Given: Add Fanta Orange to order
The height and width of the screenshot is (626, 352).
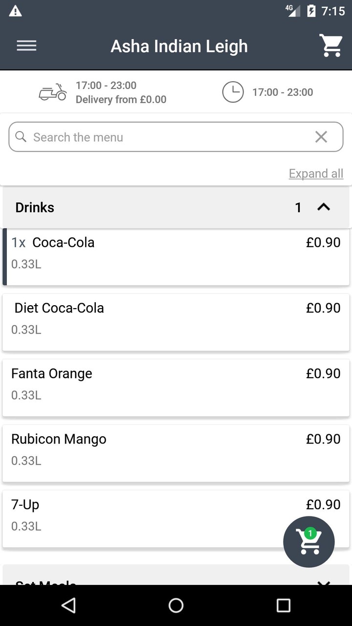Looking at the screenshot, I should coord(176,387).
